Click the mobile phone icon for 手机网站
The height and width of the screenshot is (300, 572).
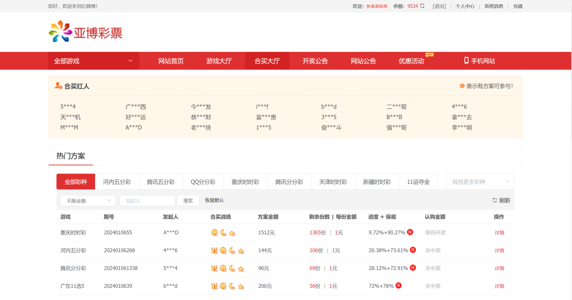pyautogui.click(x=466, y=61)
